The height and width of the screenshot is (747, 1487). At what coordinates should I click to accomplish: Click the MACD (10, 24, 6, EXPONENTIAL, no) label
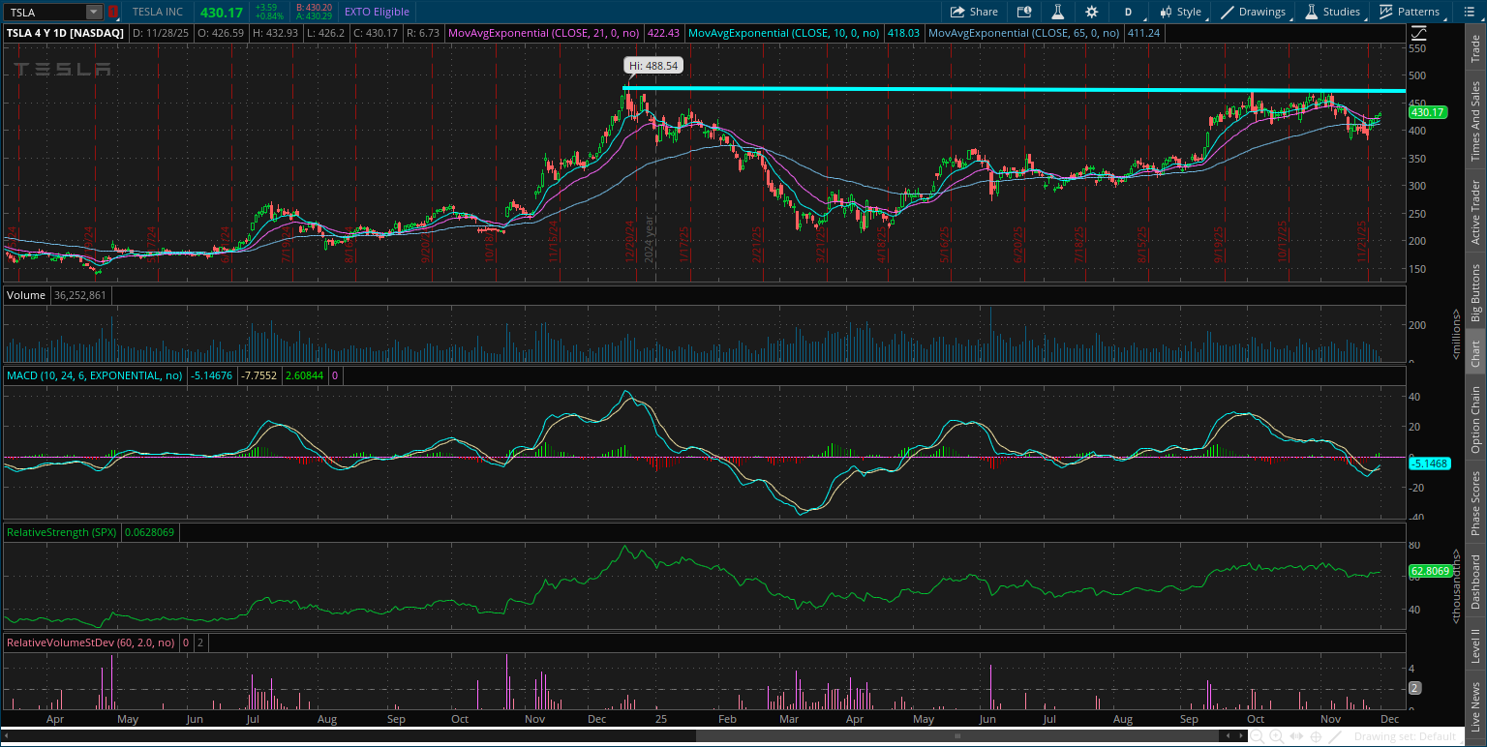tap(95, 374)
